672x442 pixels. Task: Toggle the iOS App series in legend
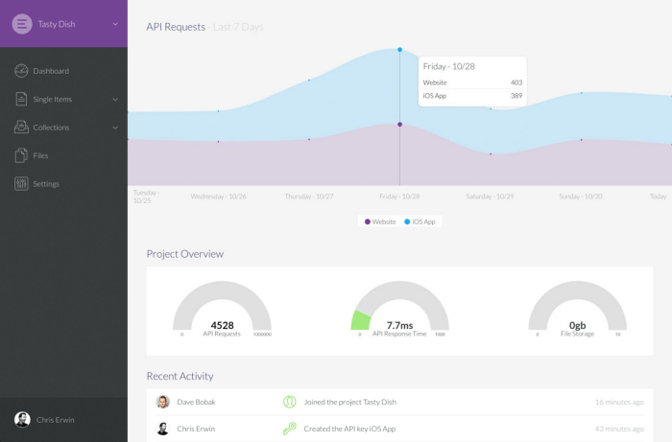tap(420, 221)
